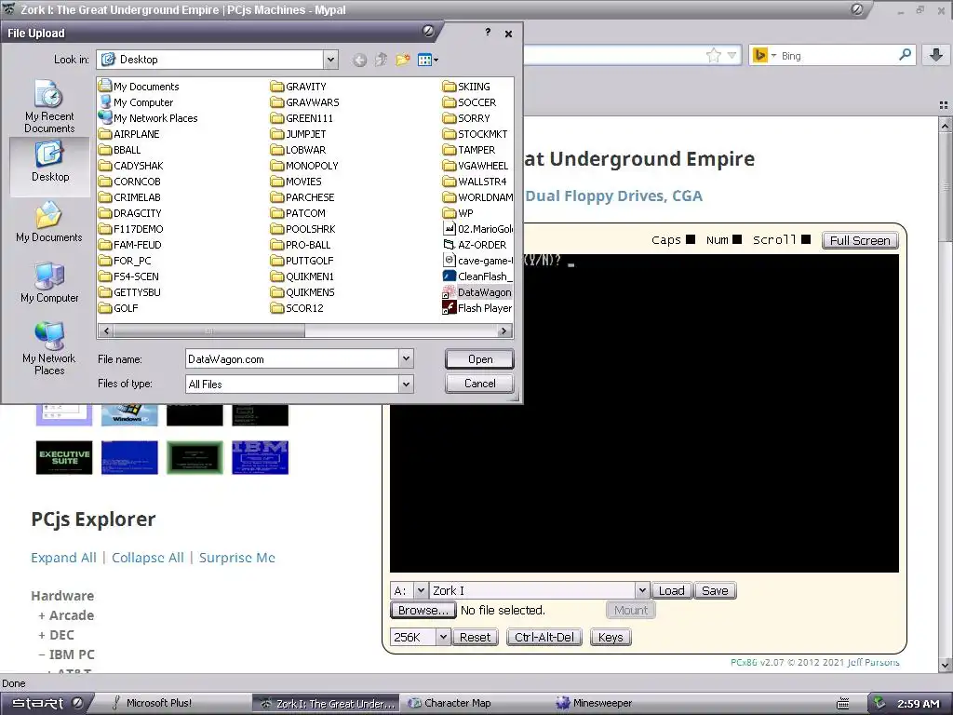Create a new folder with toolbar icon
The height and width of the screenshot is (715, 953).
tap(402, 60)
